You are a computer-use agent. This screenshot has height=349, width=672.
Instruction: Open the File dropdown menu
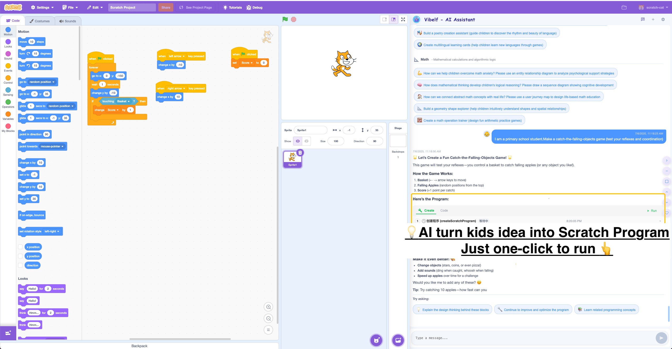coord(70,7)
